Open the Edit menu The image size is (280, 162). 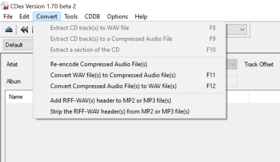(x=24, y=16)
